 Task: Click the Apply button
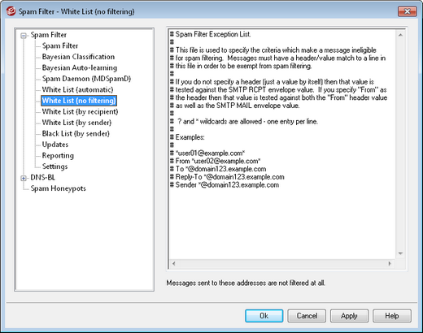pos(349,316)
